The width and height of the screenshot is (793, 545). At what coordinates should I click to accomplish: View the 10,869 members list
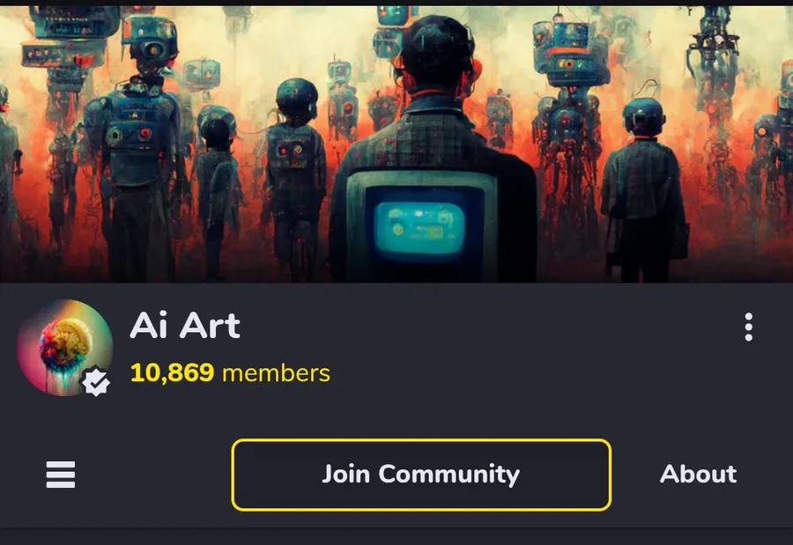tap(230, 373)
